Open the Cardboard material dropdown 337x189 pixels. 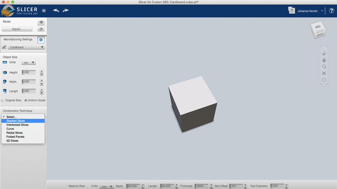coord(26,47)
